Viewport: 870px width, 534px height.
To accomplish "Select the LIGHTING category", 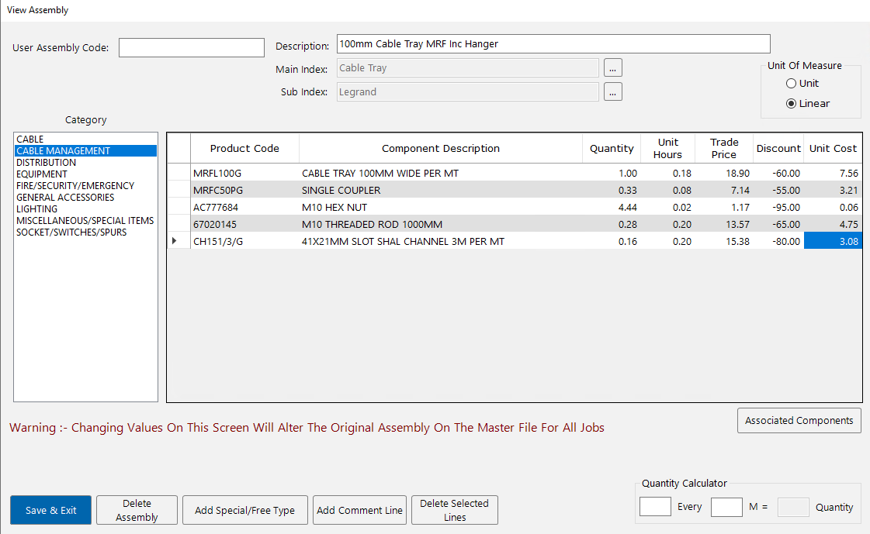I will click(x=36, y=209).
